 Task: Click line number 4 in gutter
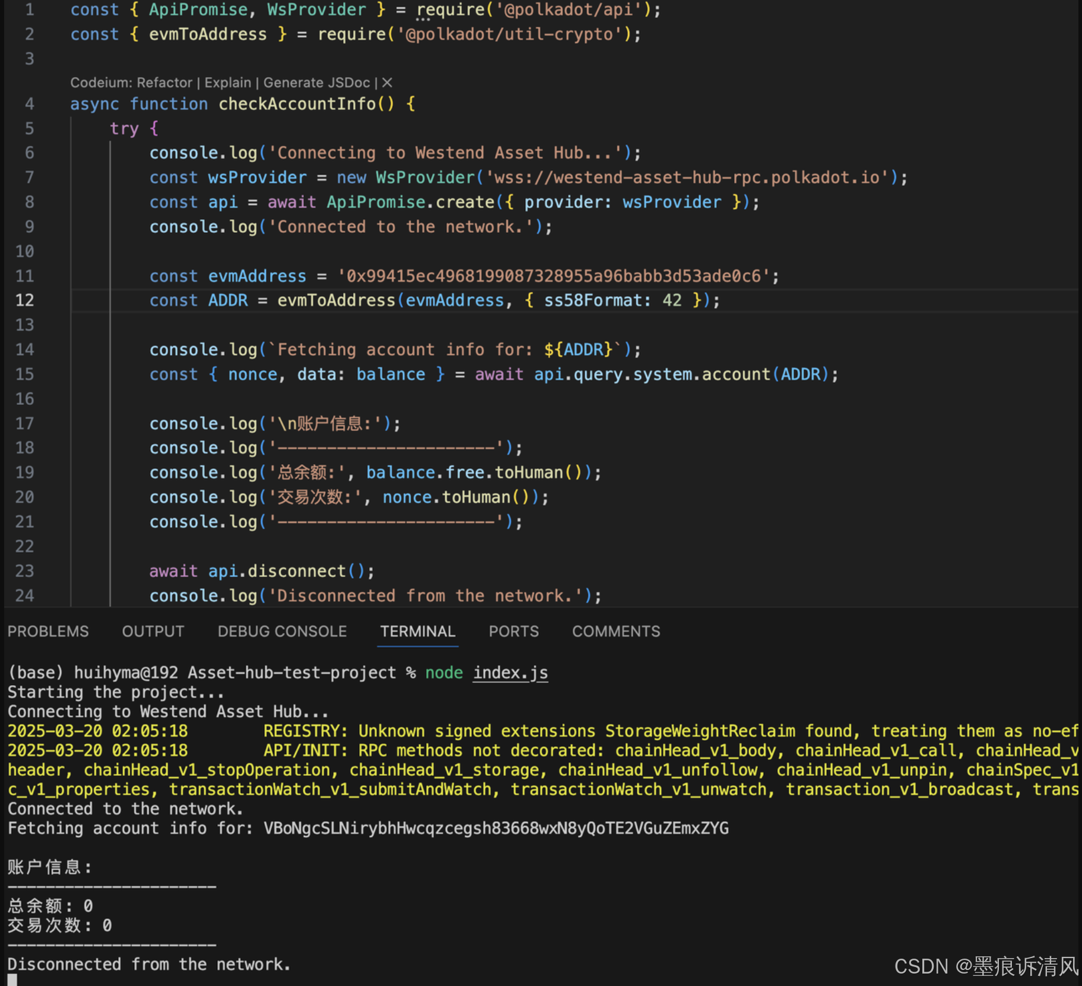click(x=29, y=104)
